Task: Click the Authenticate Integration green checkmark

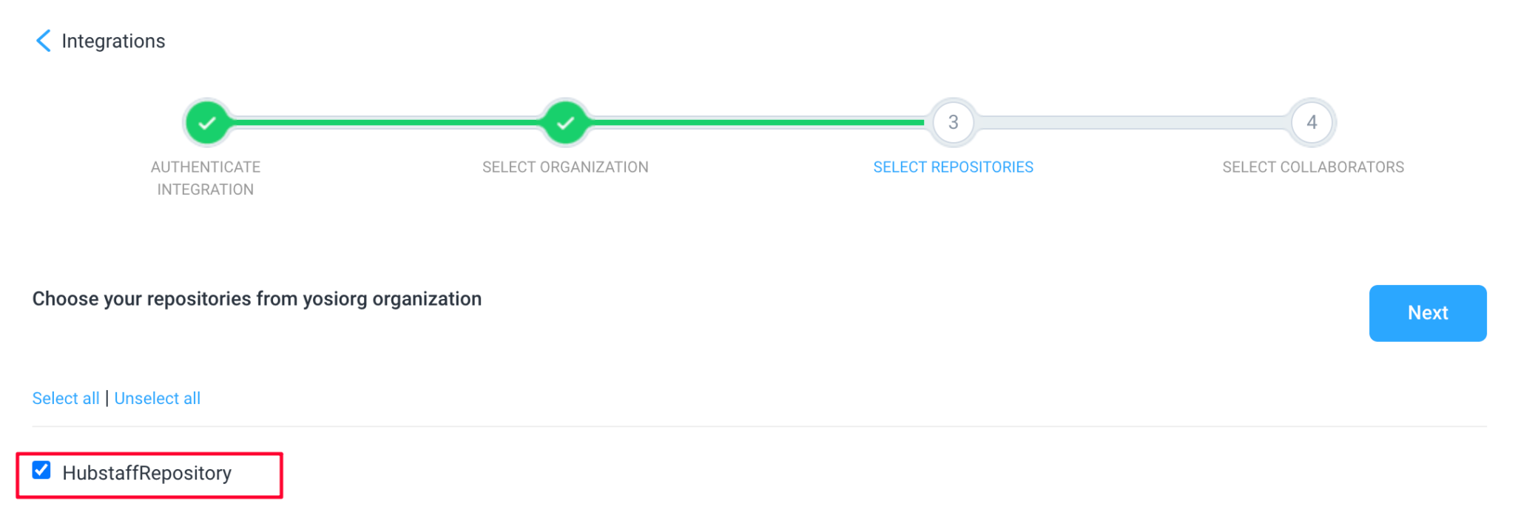Action: [x=207, y=122]
